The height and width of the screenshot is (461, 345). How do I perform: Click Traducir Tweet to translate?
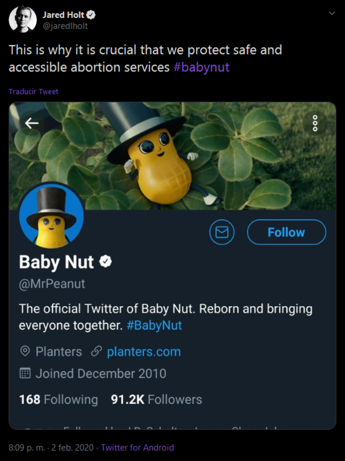(x=33, y=92)
